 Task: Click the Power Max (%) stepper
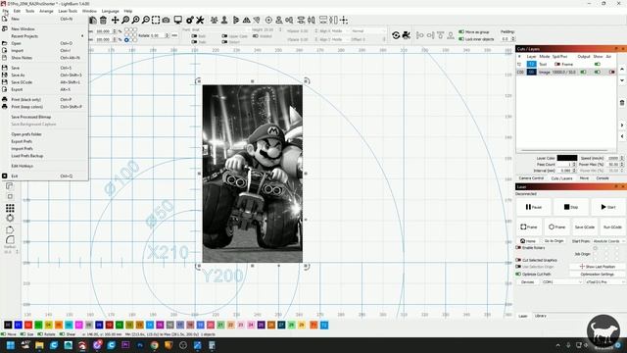[622, 164]
